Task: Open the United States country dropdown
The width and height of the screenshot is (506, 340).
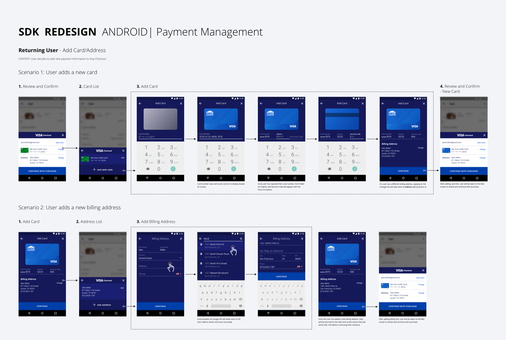Action: pos(181,258)
